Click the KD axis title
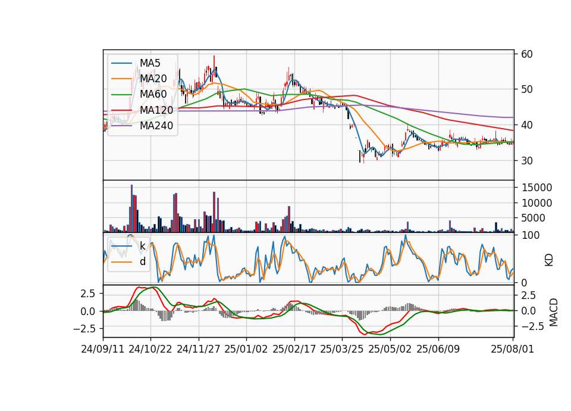The height and width of the screenshot is (411, 571). (x=549, y=260)
